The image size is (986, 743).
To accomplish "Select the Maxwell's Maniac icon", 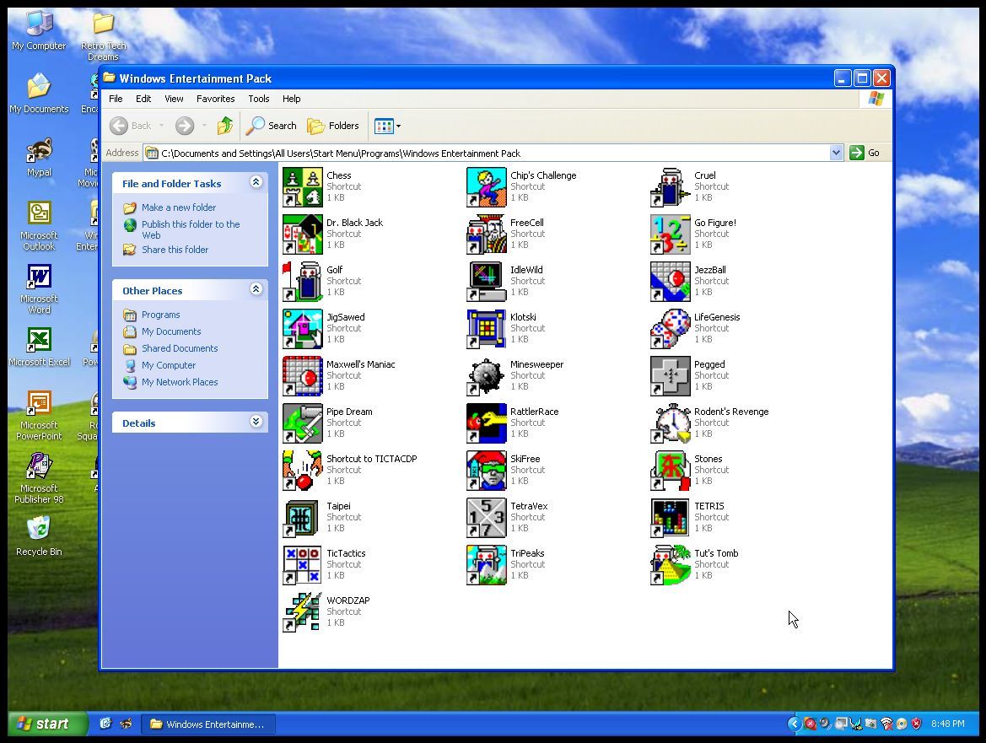I will click(x=303, y=376).
